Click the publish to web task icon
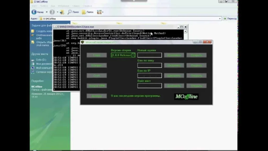Screen dimensions: 268x151 click(x=33, y=35)
